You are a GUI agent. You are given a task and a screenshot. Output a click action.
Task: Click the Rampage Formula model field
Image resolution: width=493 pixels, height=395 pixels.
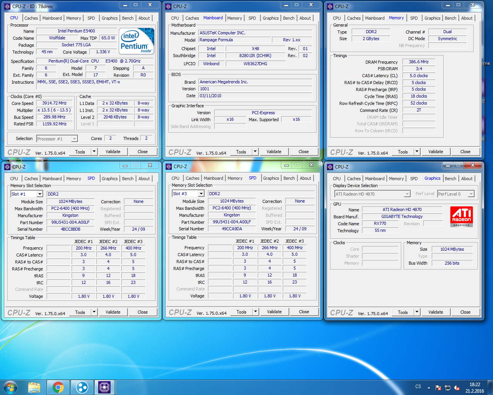(x=234, y=40)
